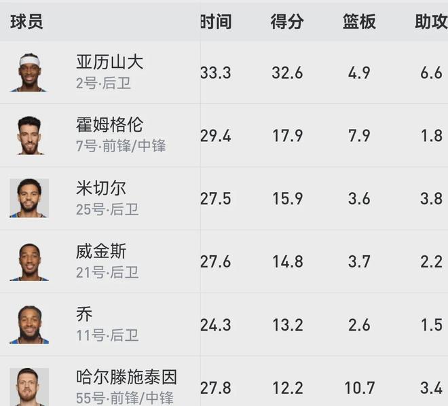The width and height of the screenshot is (448, 406).
Task: Click 米切尔's player headshot
Action: 29,198
